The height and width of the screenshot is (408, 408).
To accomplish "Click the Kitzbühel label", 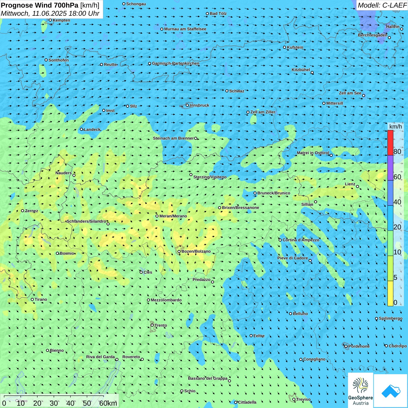I will click(x=301, y=70).
